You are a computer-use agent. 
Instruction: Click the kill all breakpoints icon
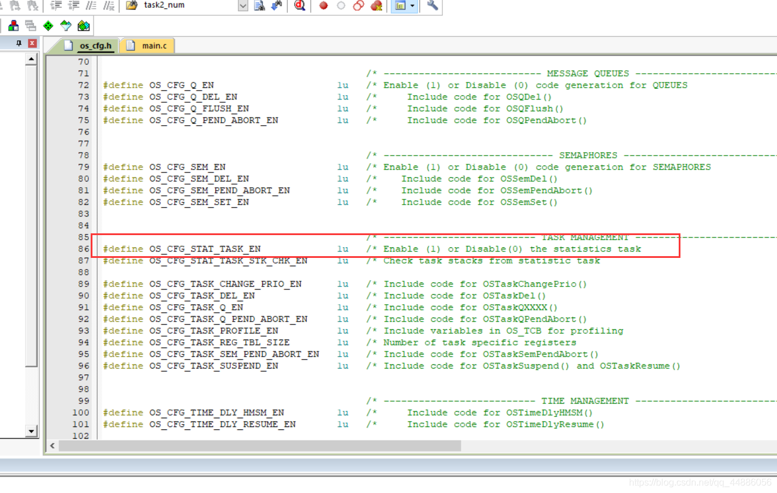[x=377, y=6]
